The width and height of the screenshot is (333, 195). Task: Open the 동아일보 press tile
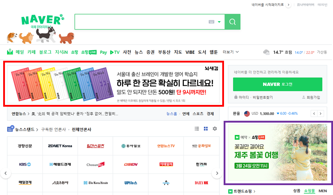[x=131, y=146]
